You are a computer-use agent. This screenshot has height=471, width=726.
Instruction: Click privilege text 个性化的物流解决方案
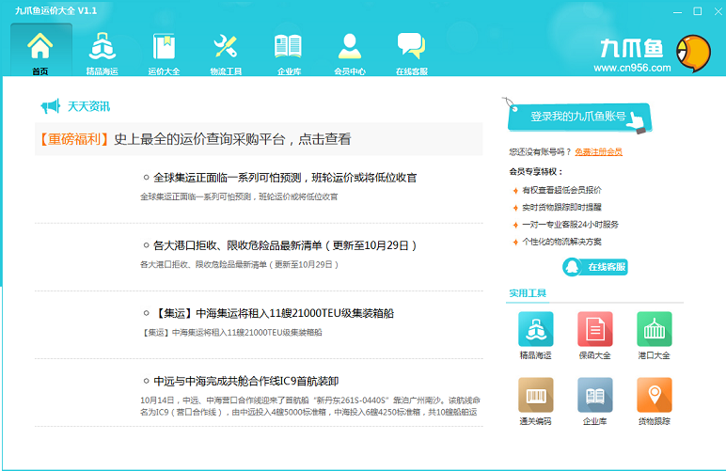(x=562, y=242)
